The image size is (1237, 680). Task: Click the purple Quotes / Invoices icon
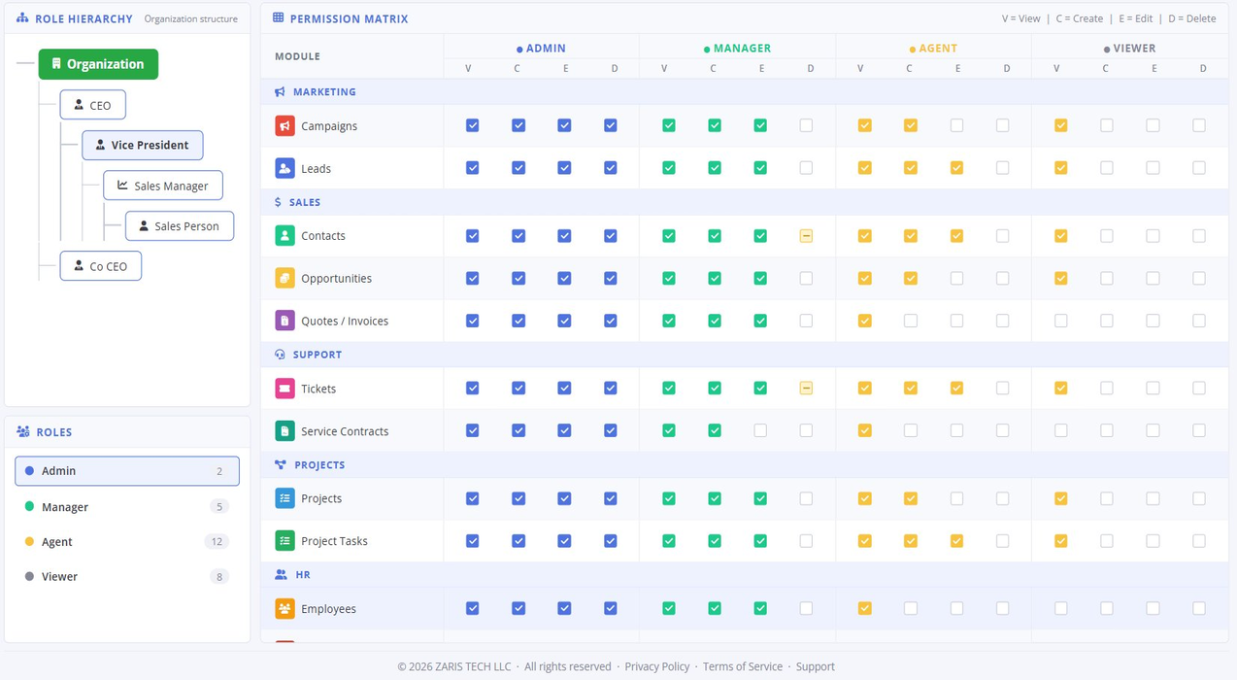(x=284, y=321)
